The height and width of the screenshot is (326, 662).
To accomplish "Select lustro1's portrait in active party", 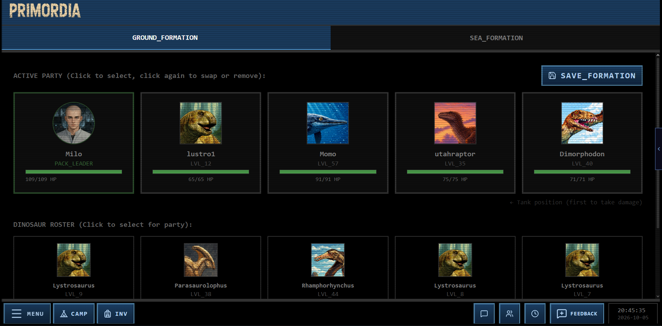I will tap(201, 123).
